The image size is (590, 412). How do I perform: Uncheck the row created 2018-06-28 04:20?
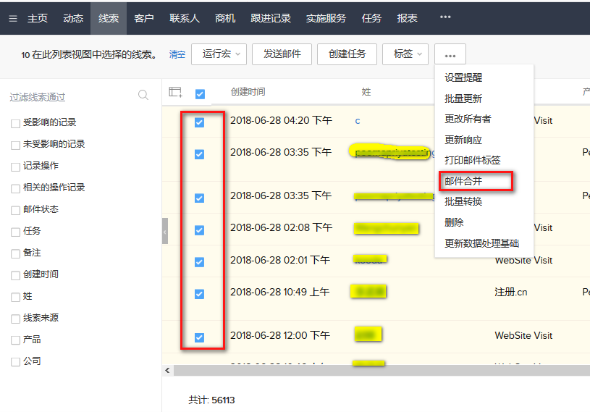200,122
